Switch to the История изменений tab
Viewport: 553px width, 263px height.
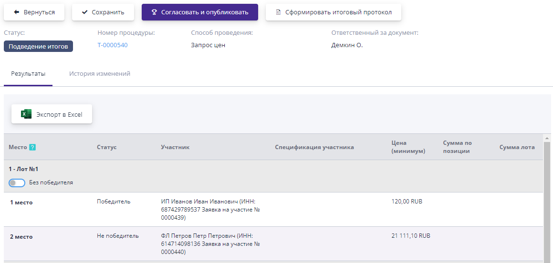tap(99, 74)
